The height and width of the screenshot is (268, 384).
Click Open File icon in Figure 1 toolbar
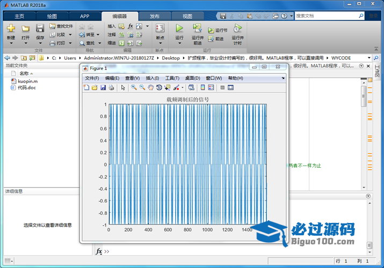[95, 87]
